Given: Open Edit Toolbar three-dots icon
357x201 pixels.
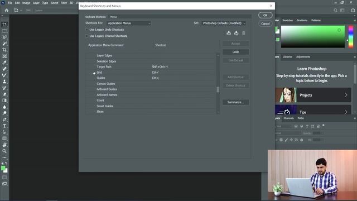Looking at the screenshot, I should pyautogui.click(x=4, y=157).
